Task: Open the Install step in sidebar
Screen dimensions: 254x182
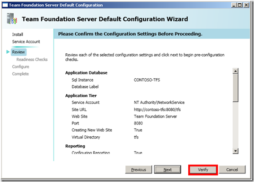Action: 18,34
